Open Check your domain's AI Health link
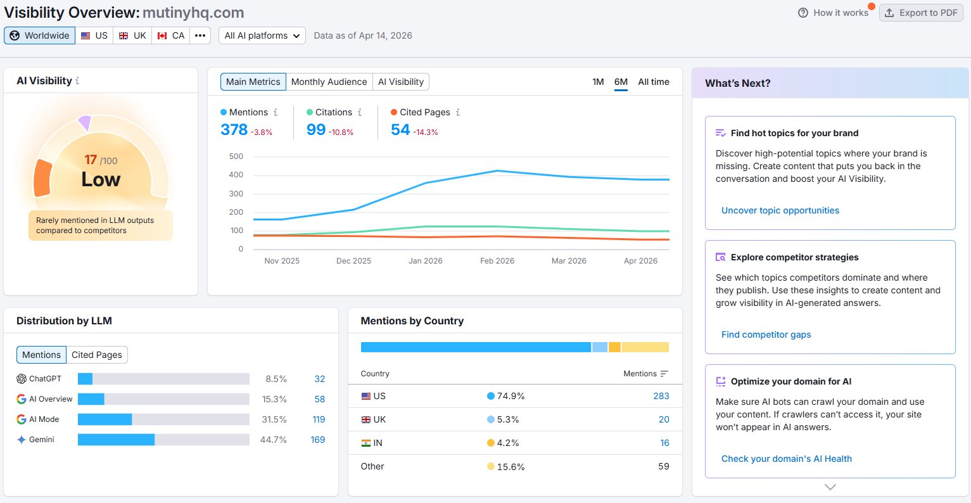971x503 pixels. (787, 459)
